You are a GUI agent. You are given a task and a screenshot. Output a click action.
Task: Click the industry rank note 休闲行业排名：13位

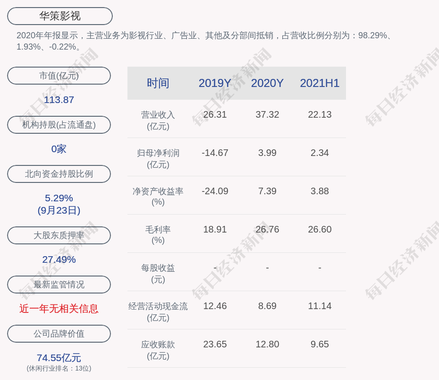click(x=59, y=368)
